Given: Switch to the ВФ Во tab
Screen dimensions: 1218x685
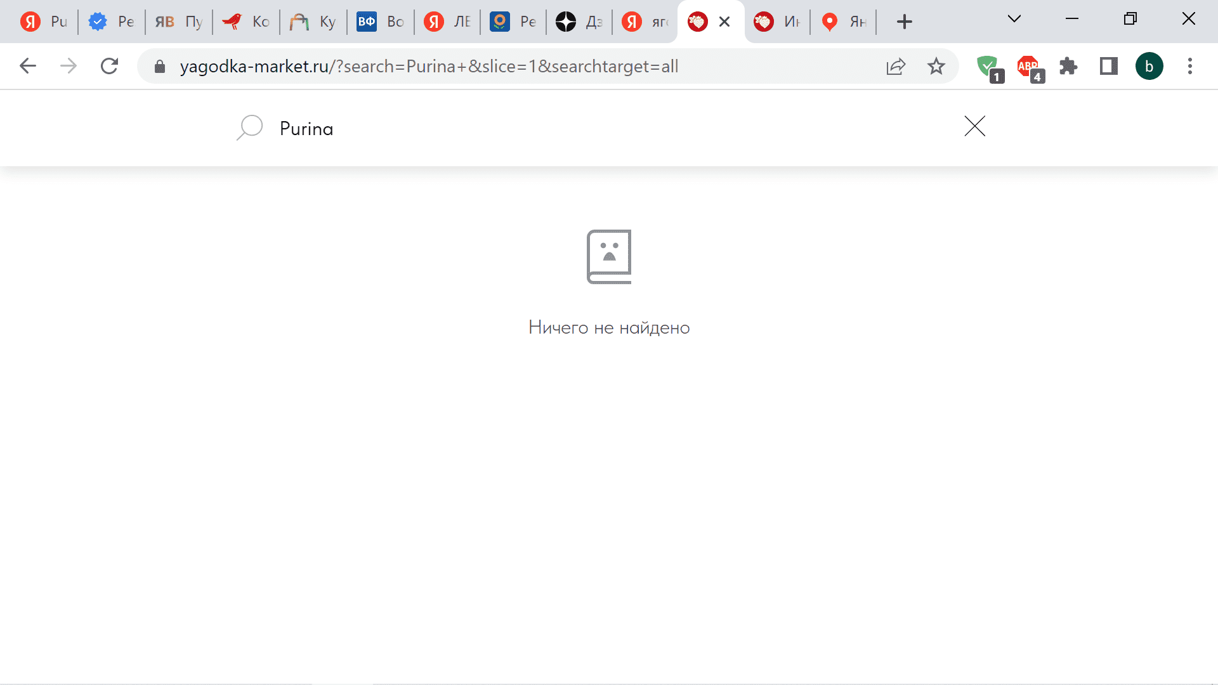Looking at the screenshot, I should (381, 22).
